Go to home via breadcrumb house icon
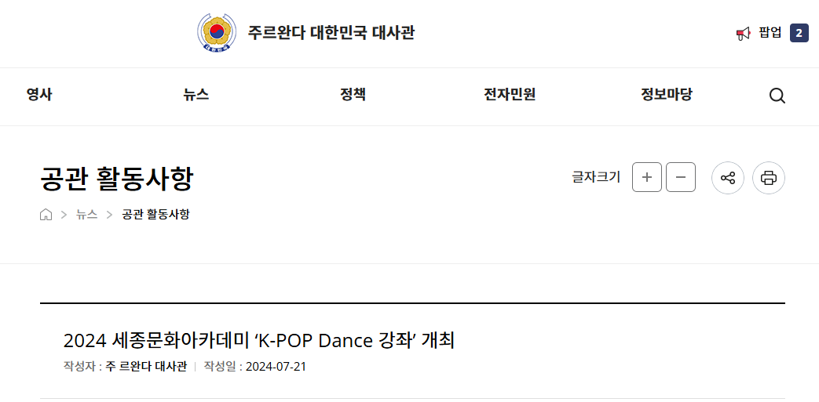Image resolution: width=819 pixels, height=402 pixels. tap(46, 214)
